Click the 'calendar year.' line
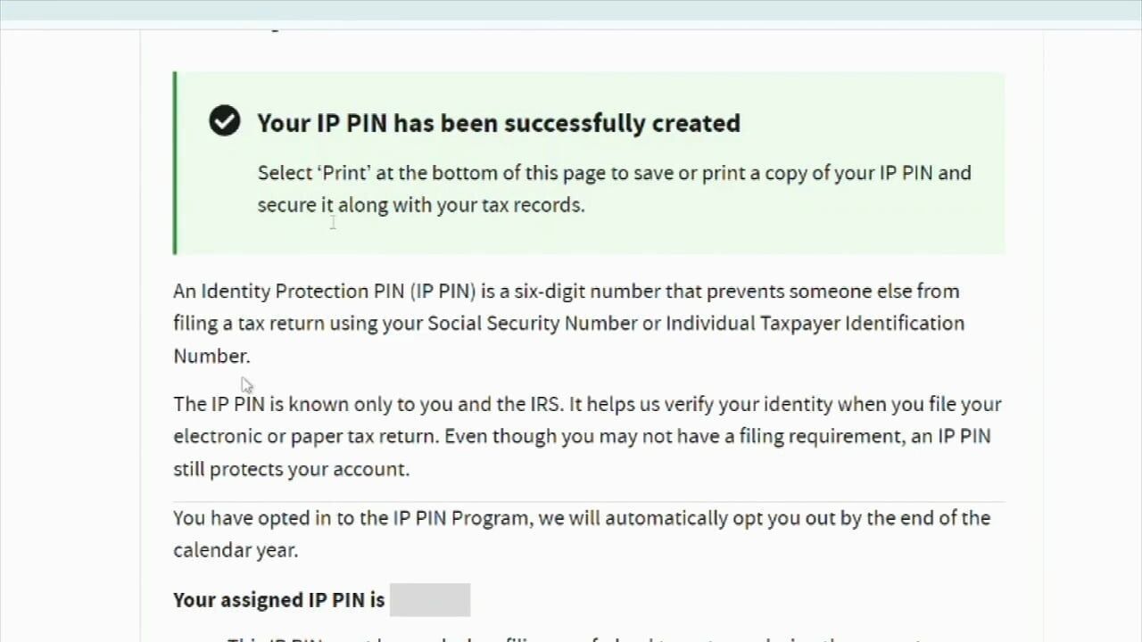1142x642 pixels. [x=236, y=550]
